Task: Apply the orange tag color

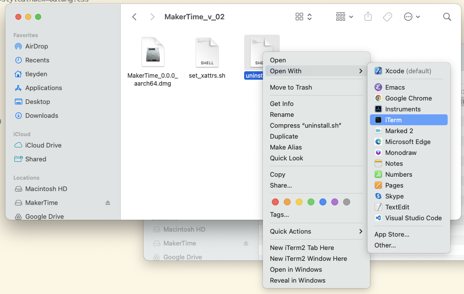Action: click(x=287, y=202)
